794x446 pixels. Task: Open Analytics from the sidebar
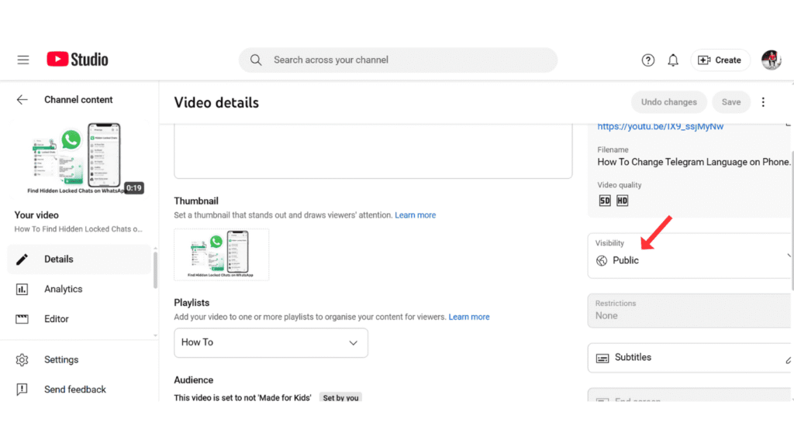click(x=64, y=289)
